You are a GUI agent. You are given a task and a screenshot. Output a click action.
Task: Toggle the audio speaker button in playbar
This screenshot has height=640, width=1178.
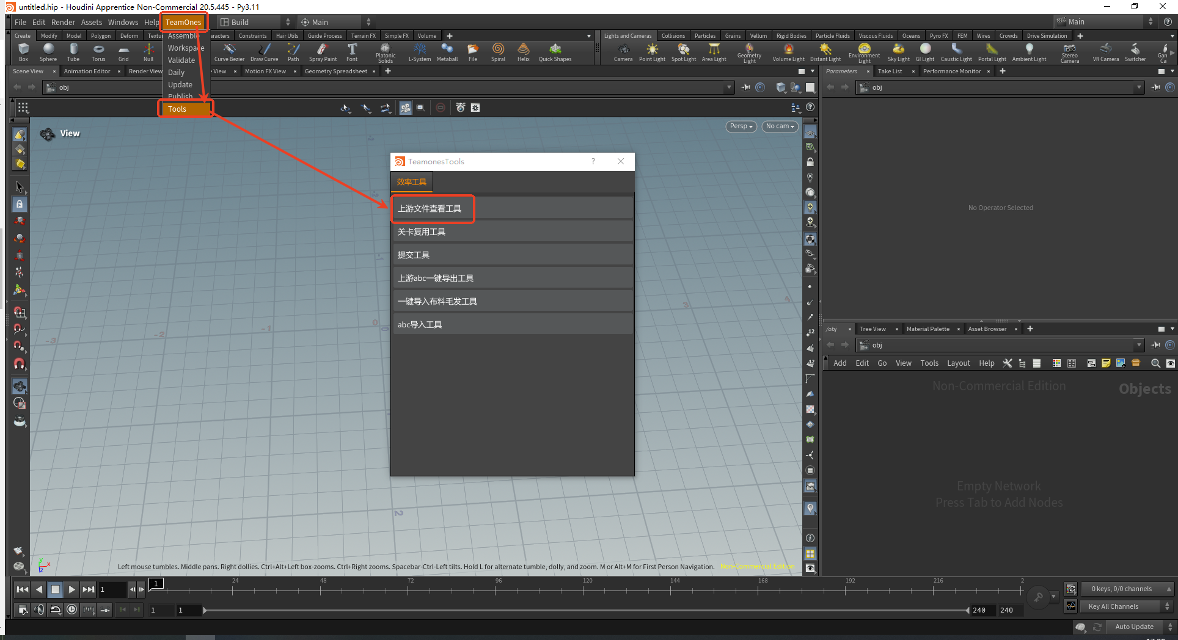click(39, 609)
